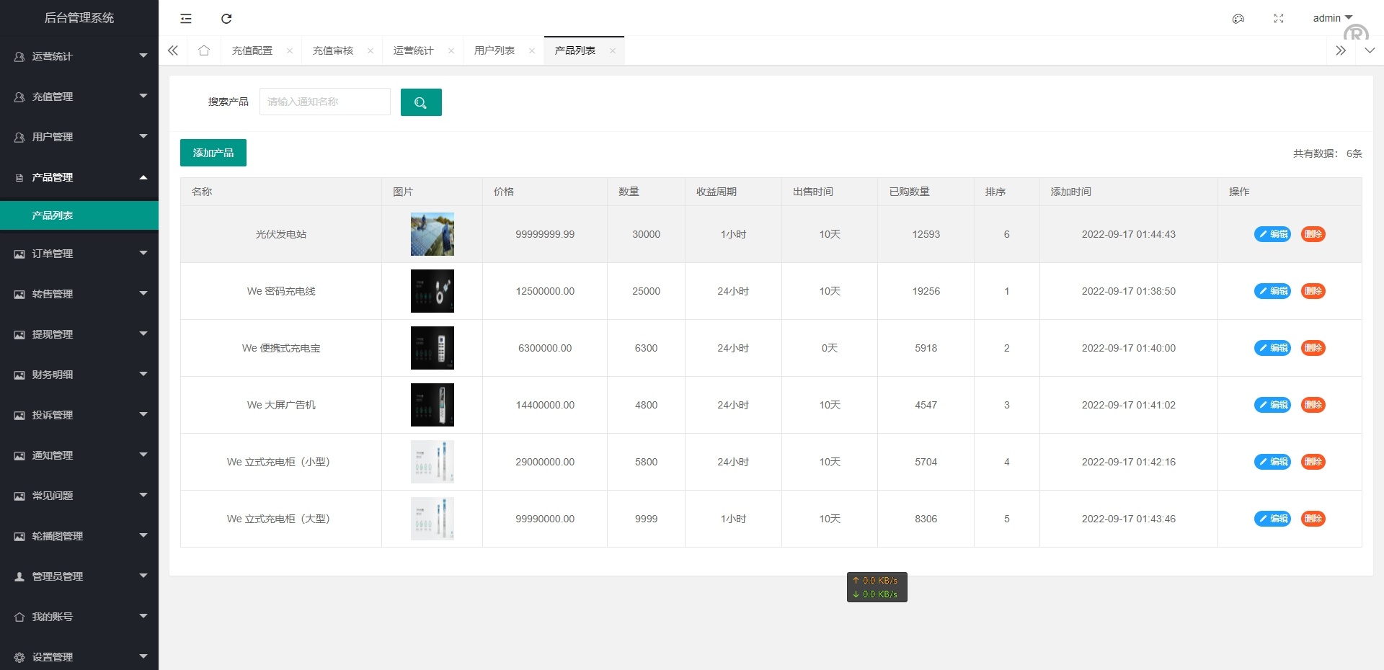Click the 添加产品 button
The image size is (1384, 670).
[x=213, y=153]
